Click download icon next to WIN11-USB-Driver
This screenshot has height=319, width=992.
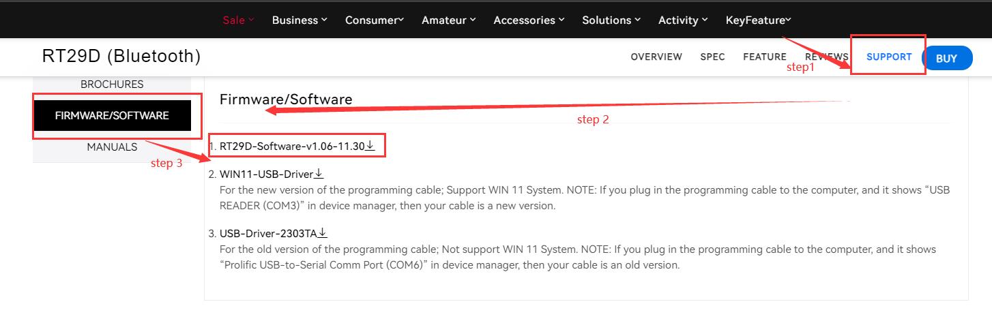319,174
